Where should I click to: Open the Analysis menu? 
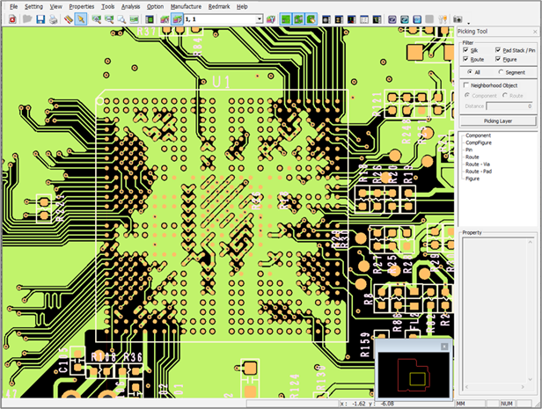(x=130, y=6)
